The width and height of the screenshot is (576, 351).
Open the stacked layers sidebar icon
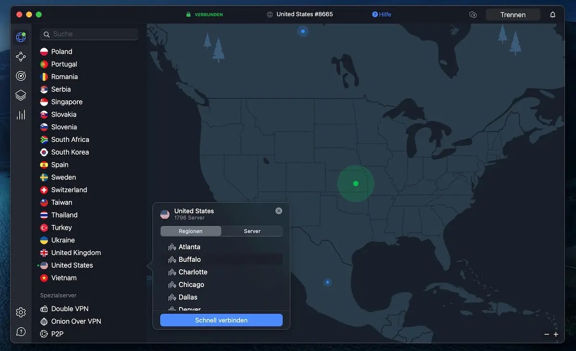pyautogui.click(x=21, y=95)
